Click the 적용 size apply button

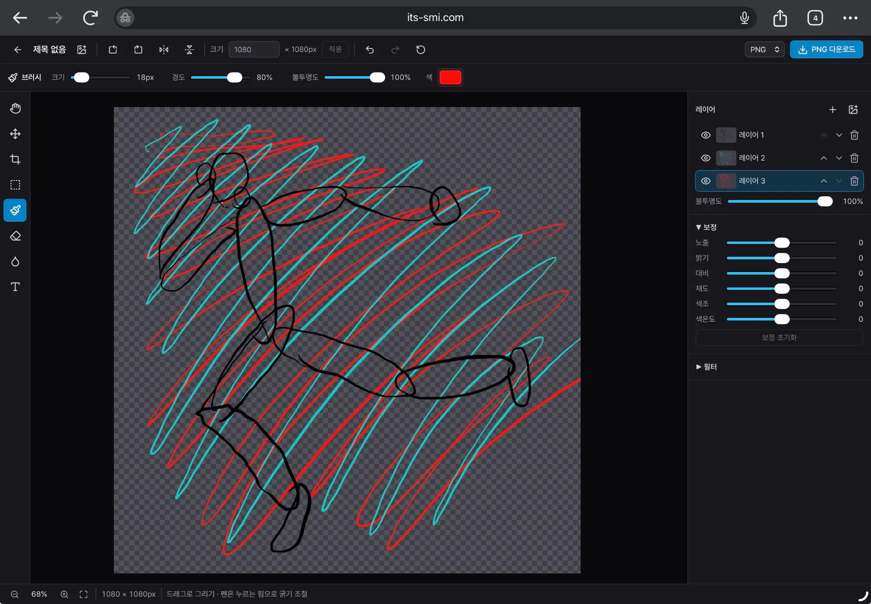click(x=335, y=49)
